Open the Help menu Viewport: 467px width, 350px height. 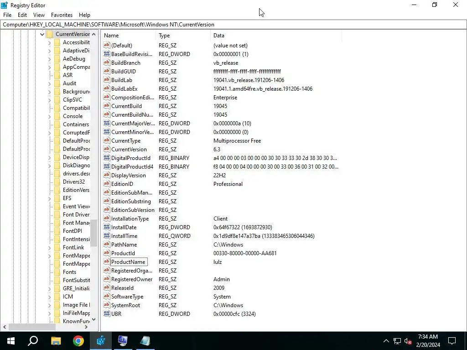(84, 15)
